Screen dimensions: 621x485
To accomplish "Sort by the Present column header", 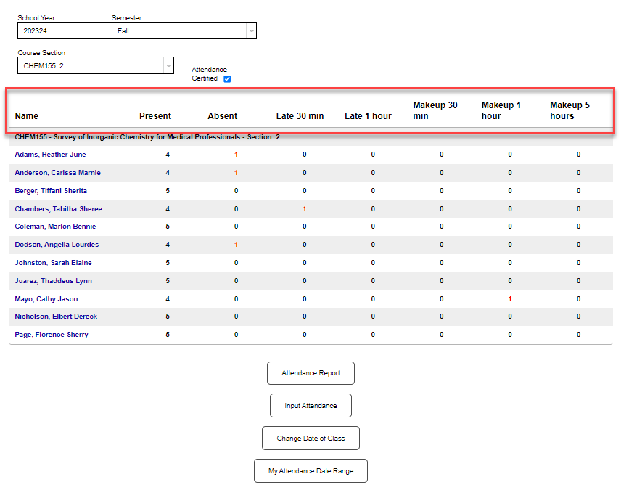I will coord(155,115).
